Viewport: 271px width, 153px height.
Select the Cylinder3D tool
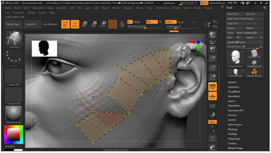coord(254,54)
